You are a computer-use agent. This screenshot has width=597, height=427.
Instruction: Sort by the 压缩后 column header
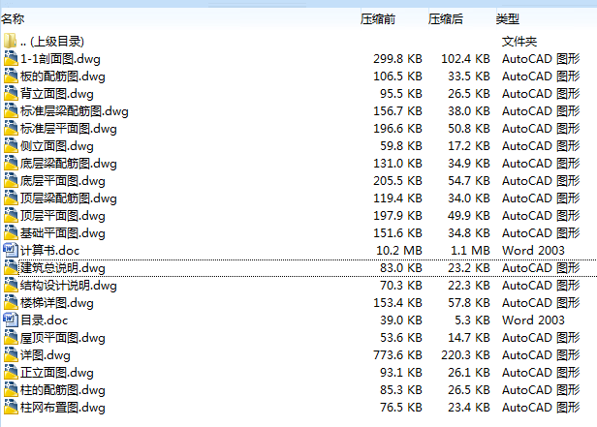coord(446,19)
